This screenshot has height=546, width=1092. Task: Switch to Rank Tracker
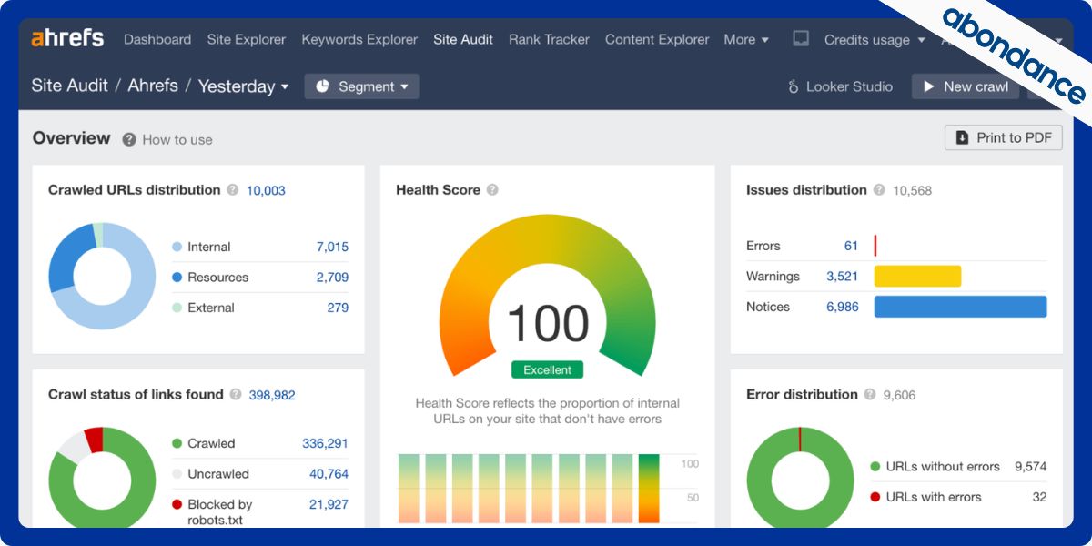pos(549,39)
